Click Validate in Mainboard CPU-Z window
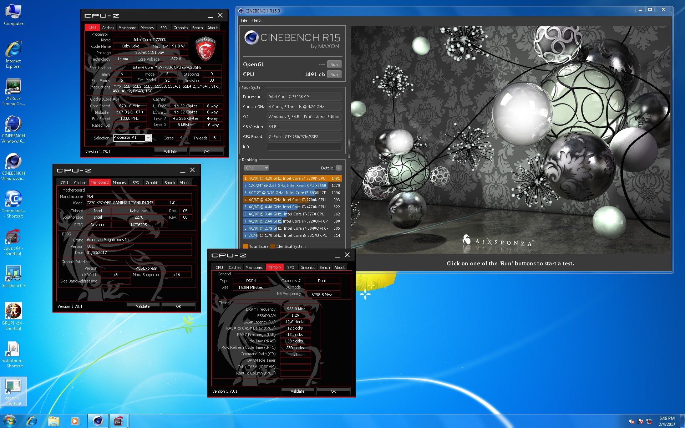Screen dimensions: 685x428 click(143, 306)
